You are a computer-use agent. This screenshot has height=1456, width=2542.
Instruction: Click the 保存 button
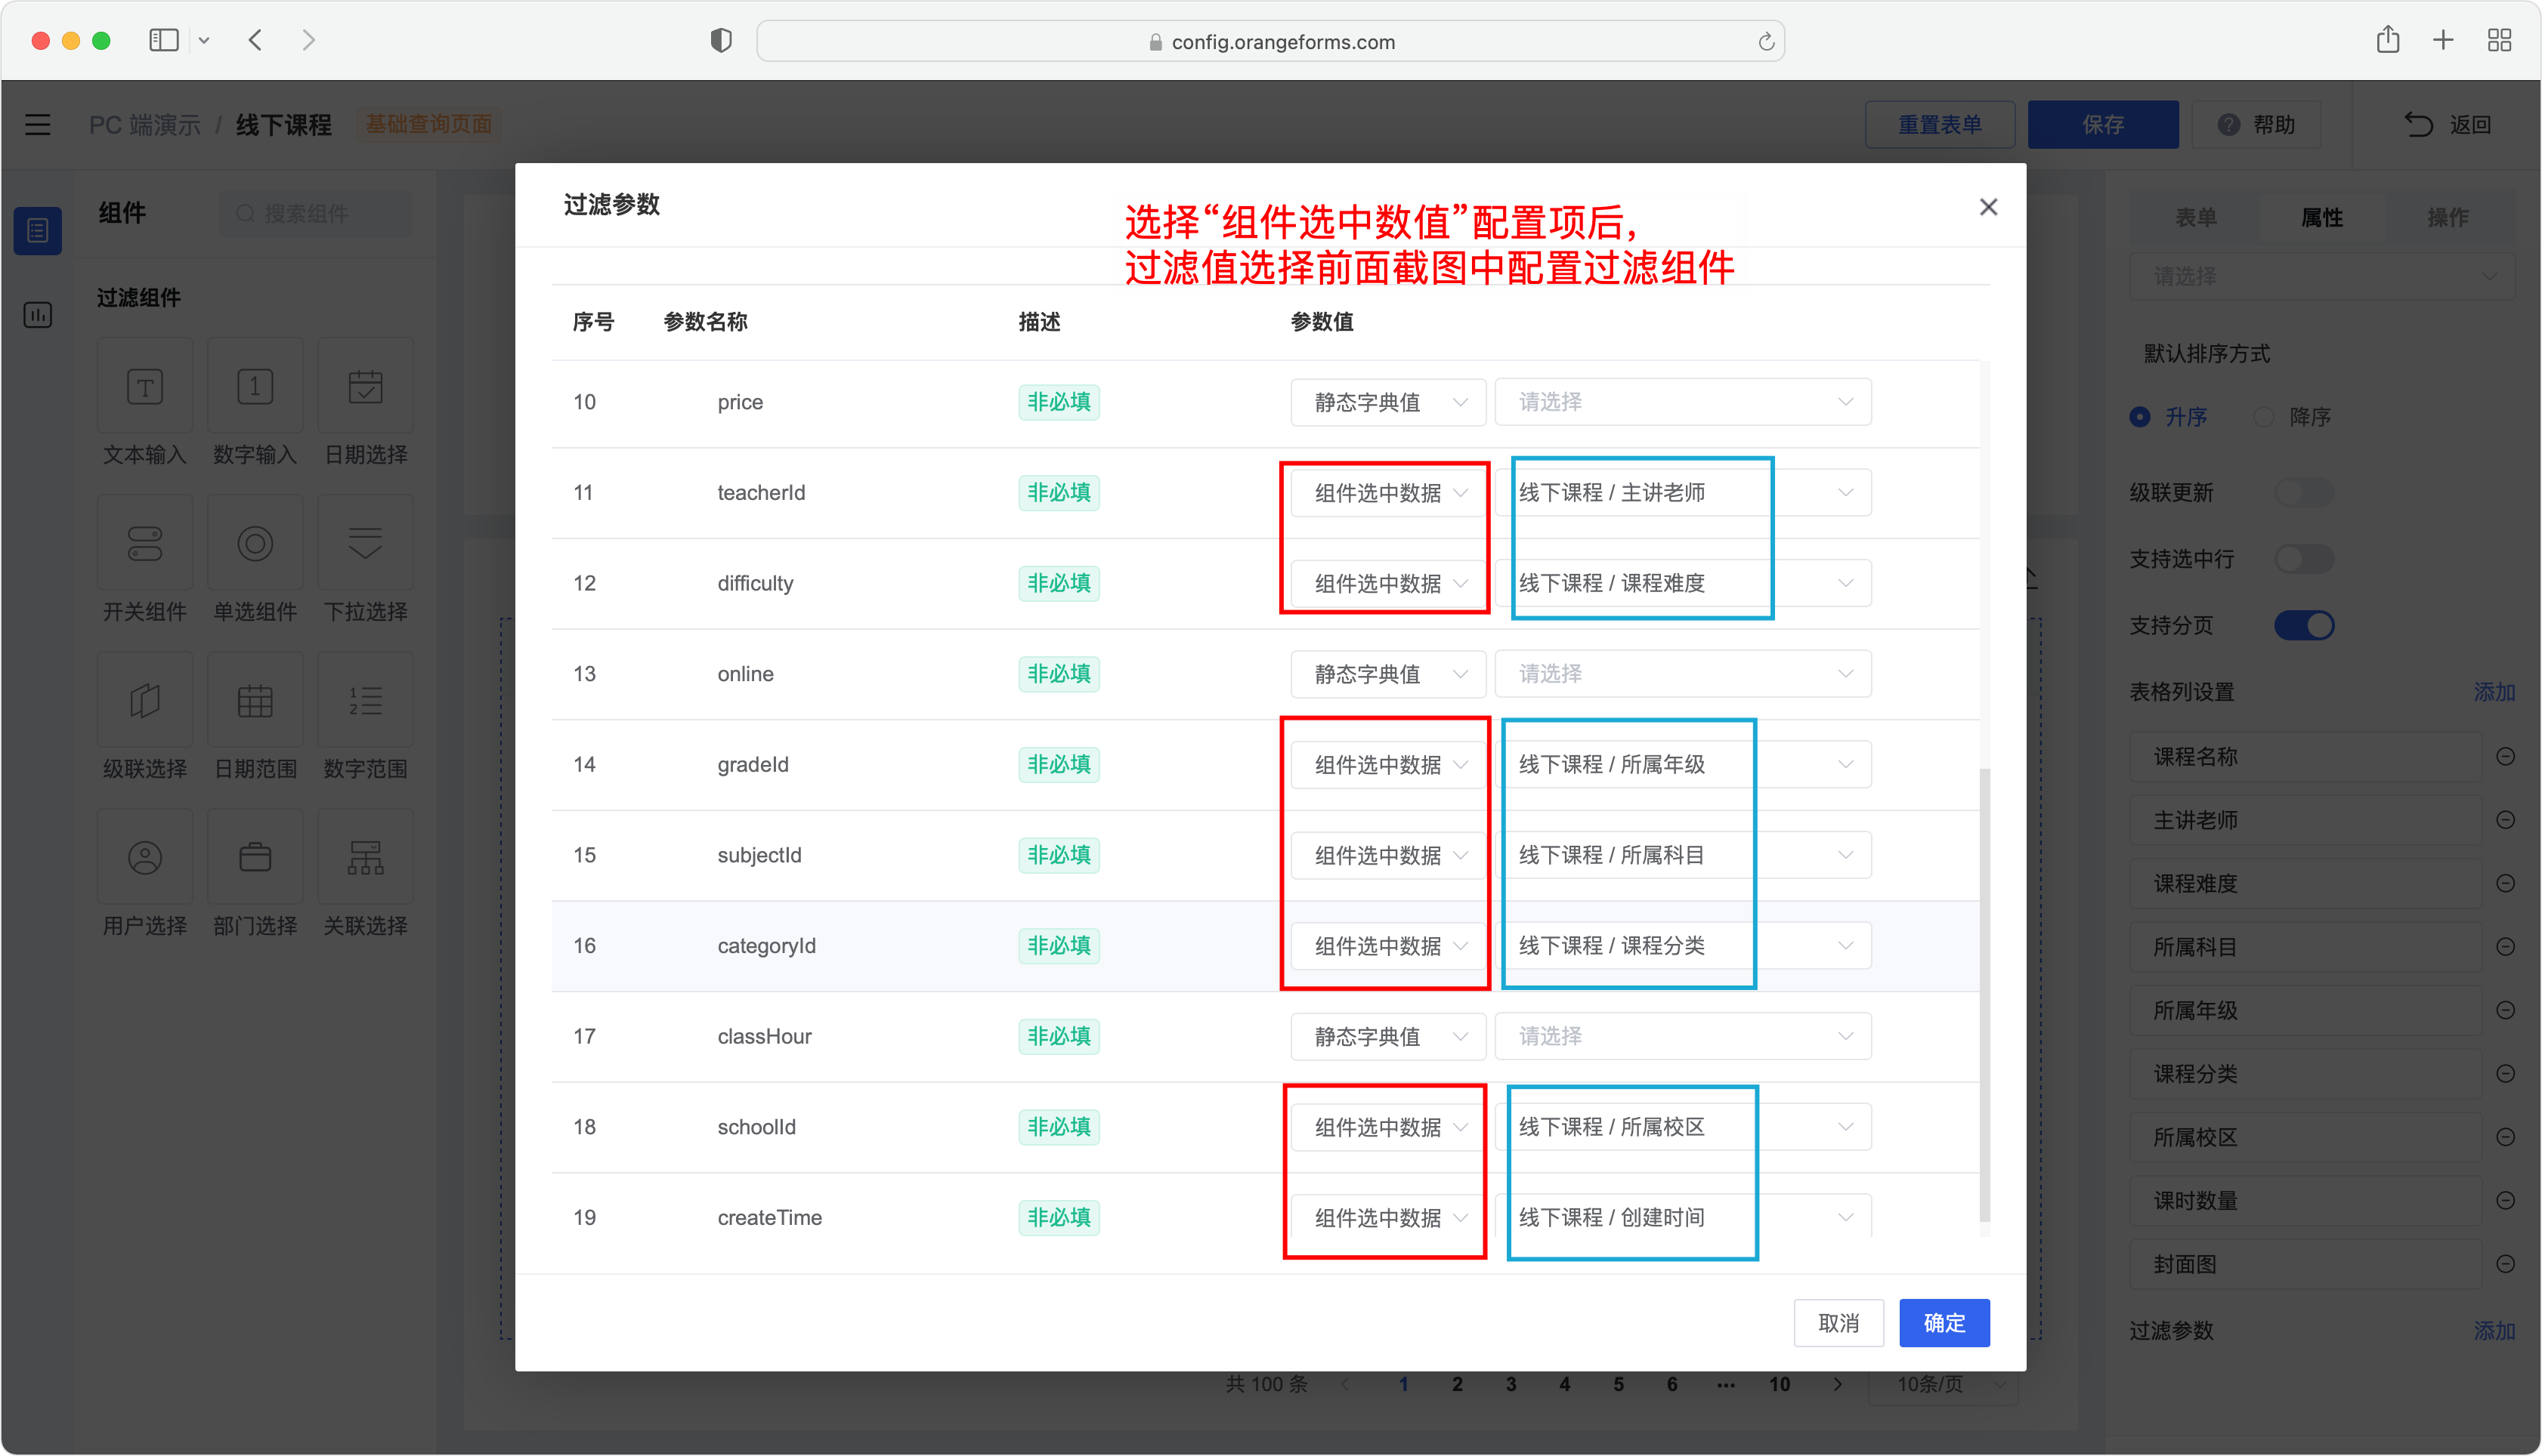(x=2103, y=124)
